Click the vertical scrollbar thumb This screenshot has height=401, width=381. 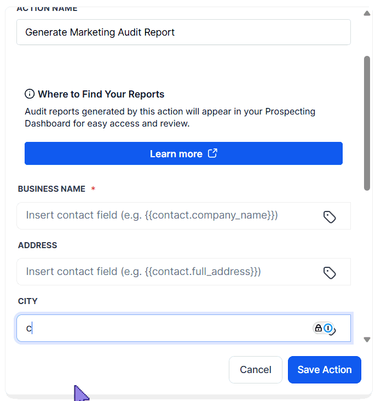367,123
